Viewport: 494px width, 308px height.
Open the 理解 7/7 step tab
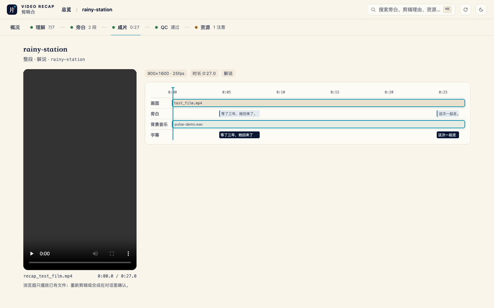[x=43, y=27]
